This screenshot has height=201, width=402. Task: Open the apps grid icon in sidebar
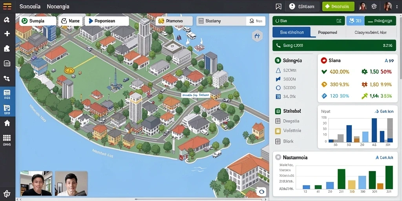pyautogui.click(x=7, y=138)
